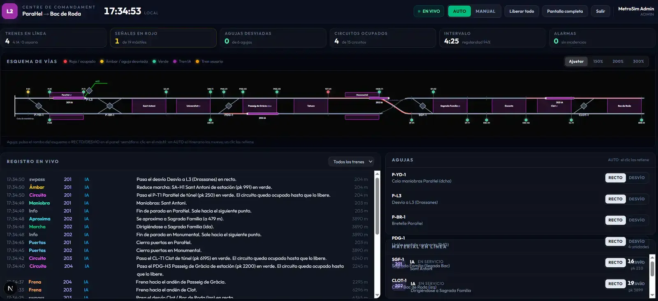The width and height of the screenshot is (658, 301).
Task: Click the SGF-1 switch diamond near Sagrada Família
Action: pos(422,106)
